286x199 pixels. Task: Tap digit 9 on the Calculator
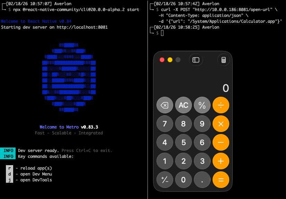pyautogui.click(x=202, y=124)
